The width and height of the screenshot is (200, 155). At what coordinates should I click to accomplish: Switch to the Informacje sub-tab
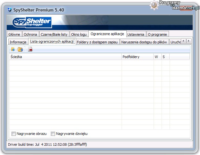[18, 42]
